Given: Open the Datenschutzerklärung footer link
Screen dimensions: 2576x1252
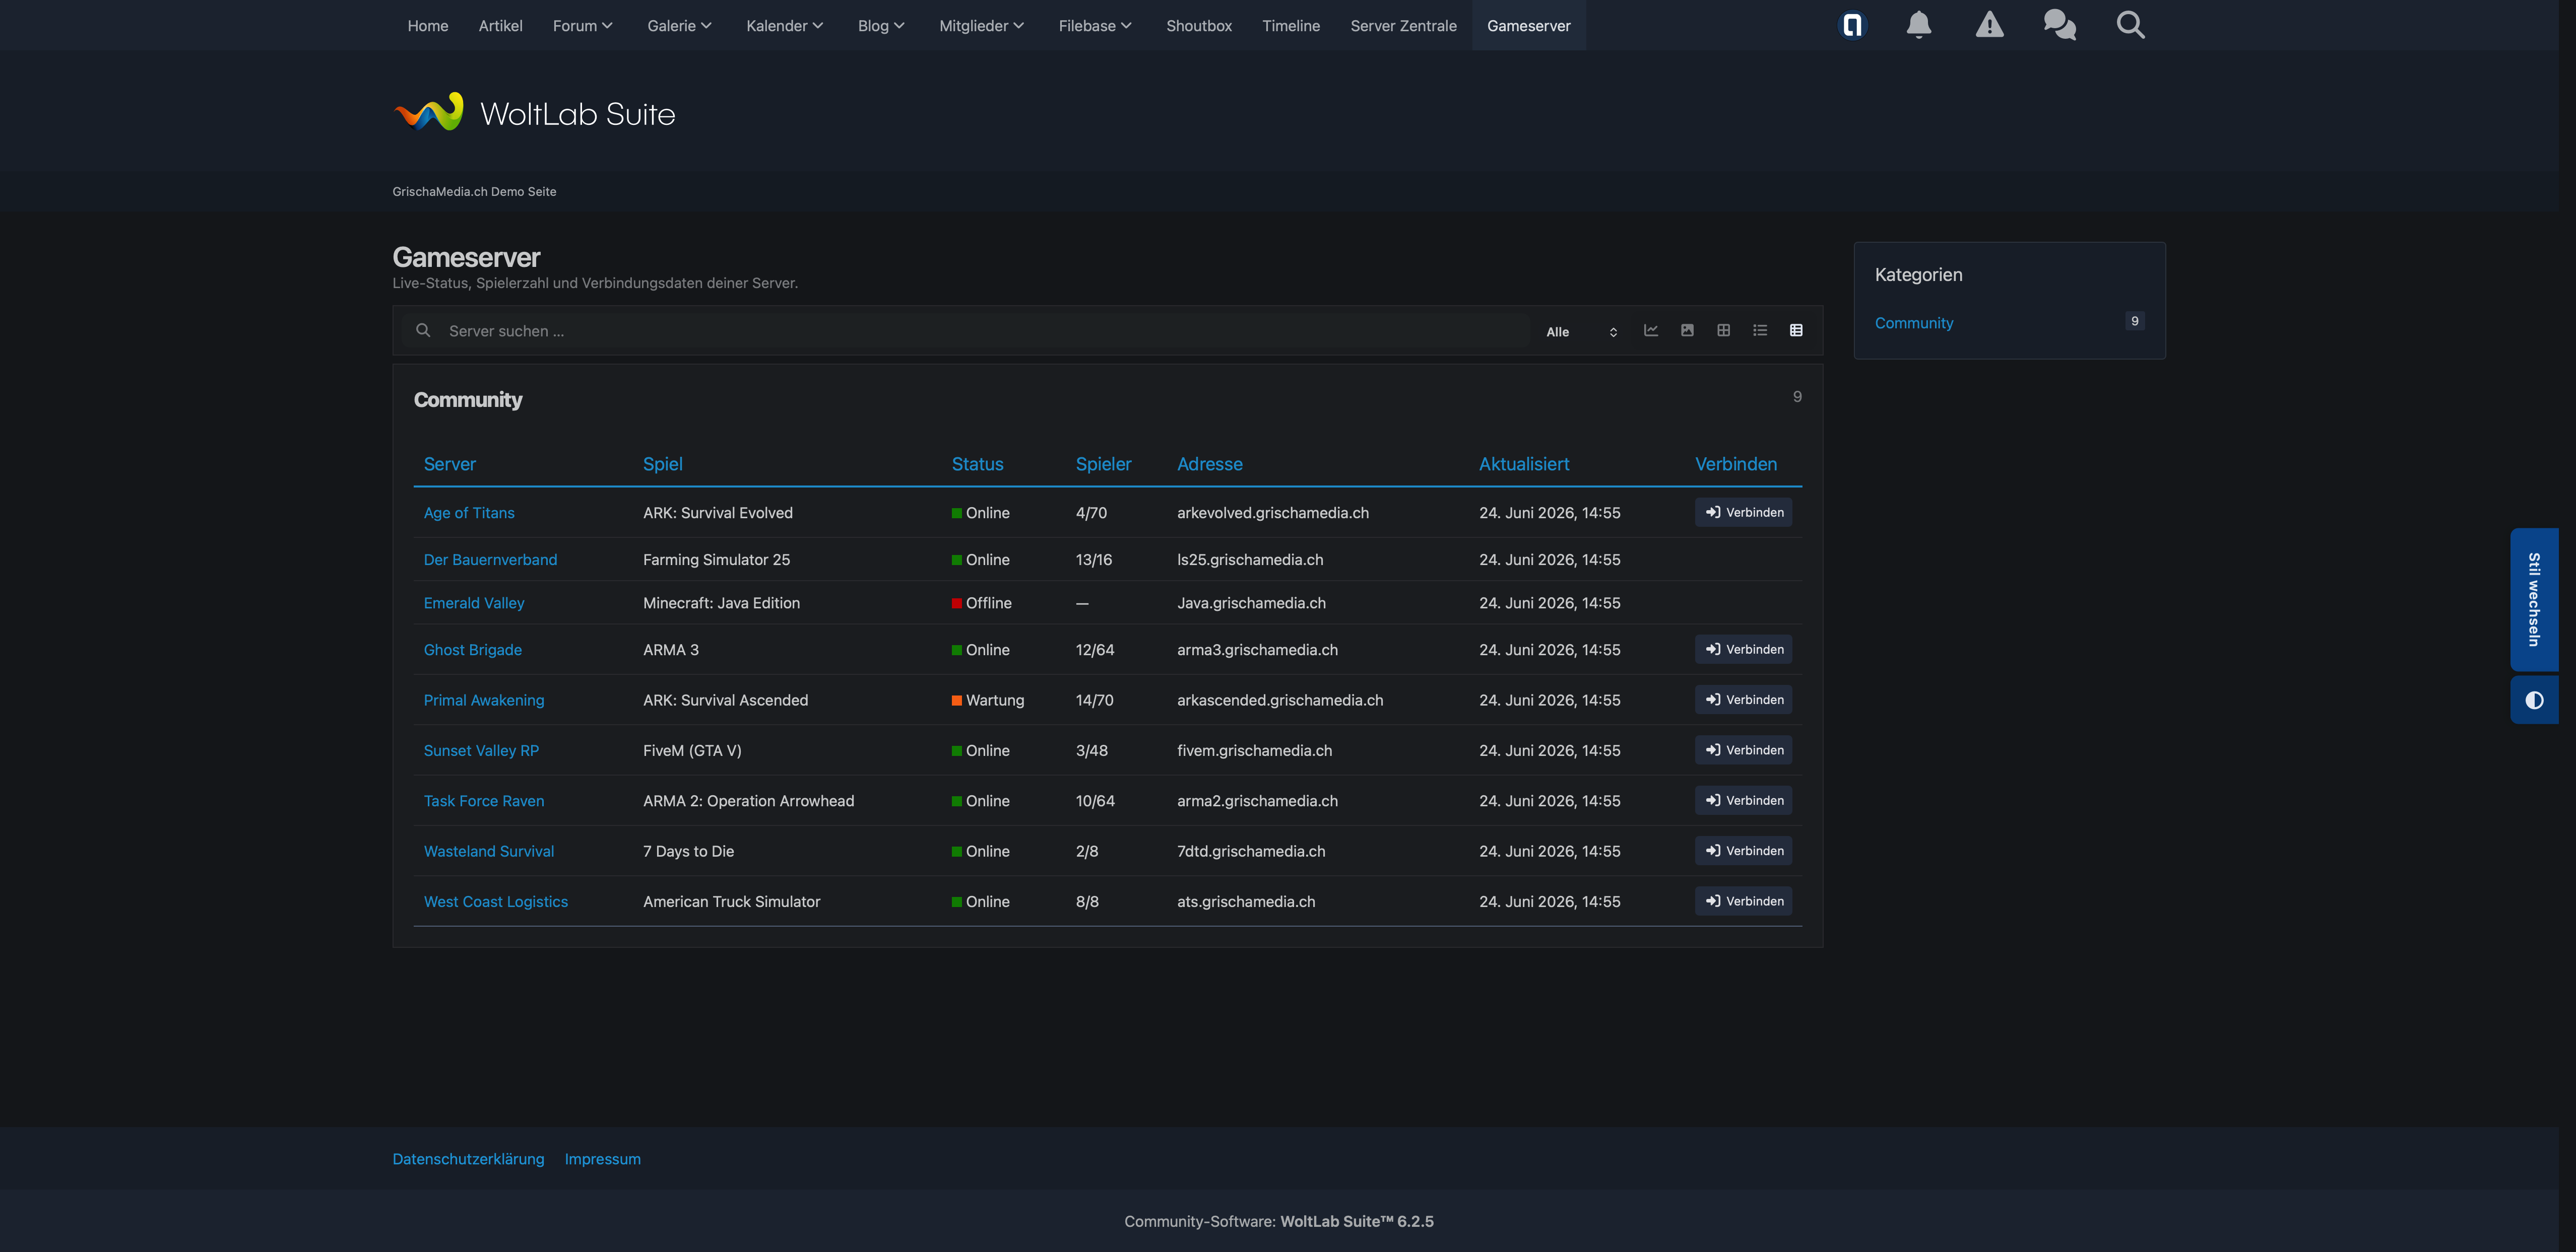Looking at the screenshot, I should tap(468, 1159).
